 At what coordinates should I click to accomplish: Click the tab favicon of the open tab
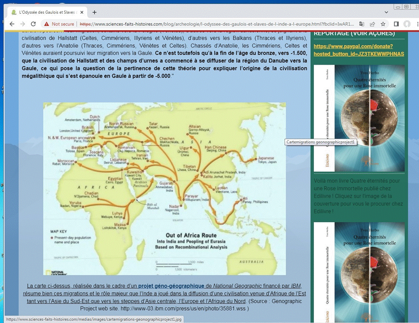coord(14,12)
